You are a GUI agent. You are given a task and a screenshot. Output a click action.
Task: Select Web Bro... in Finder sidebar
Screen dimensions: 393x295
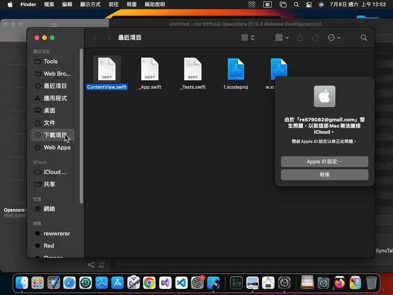tap(52, 73)
